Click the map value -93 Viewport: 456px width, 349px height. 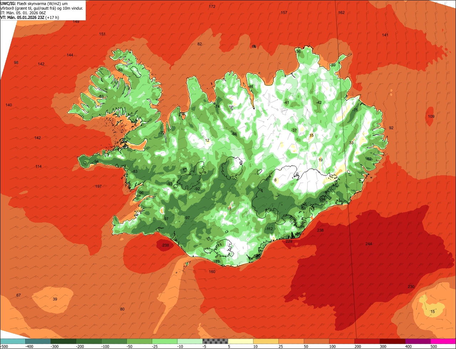tap(170, 184)
